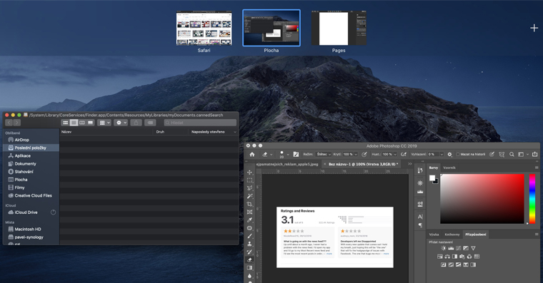Switch Finder to list view
The height and width of the screenshot is (283, 543).
(74, 123)
